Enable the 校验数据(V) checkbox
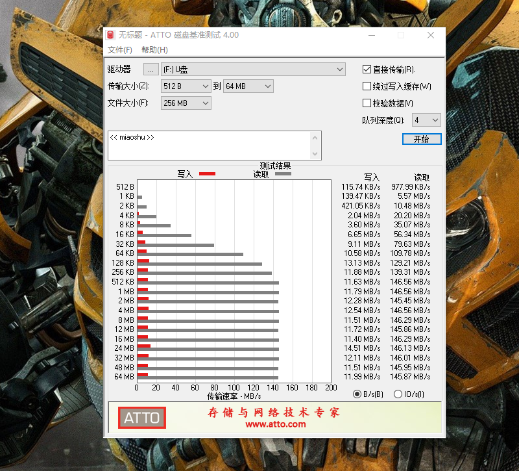This screenshot has height=471, width=519. click(x=367, y=103)
